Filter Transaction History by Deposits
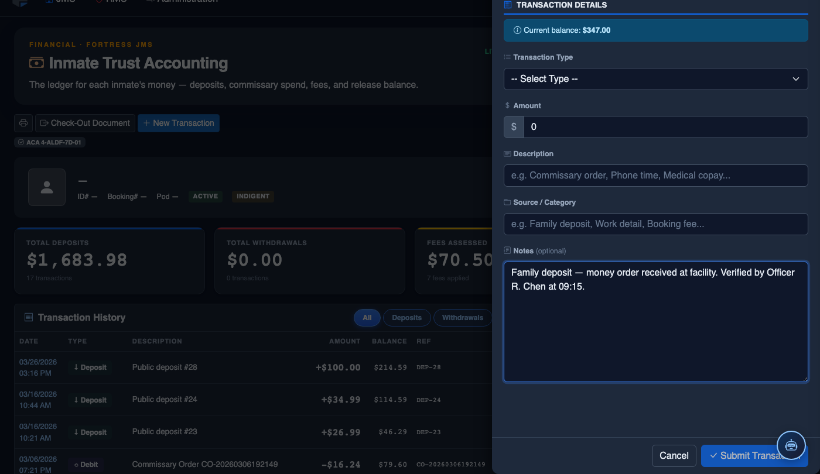The width and height of the screenshot is (820, 474). (x=407, y=318)
